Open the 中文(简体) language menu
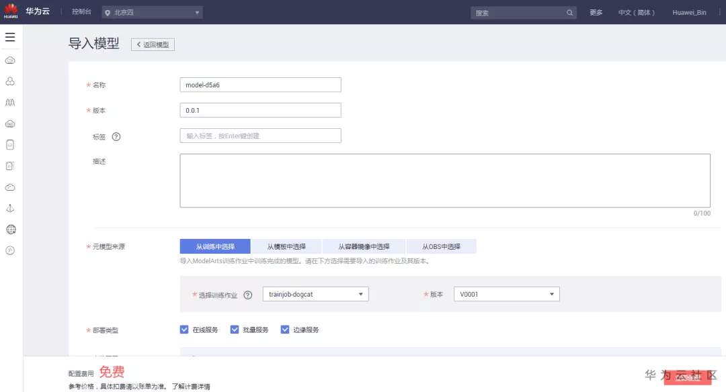Screen dimensions: 726x392 pos(637,13)
